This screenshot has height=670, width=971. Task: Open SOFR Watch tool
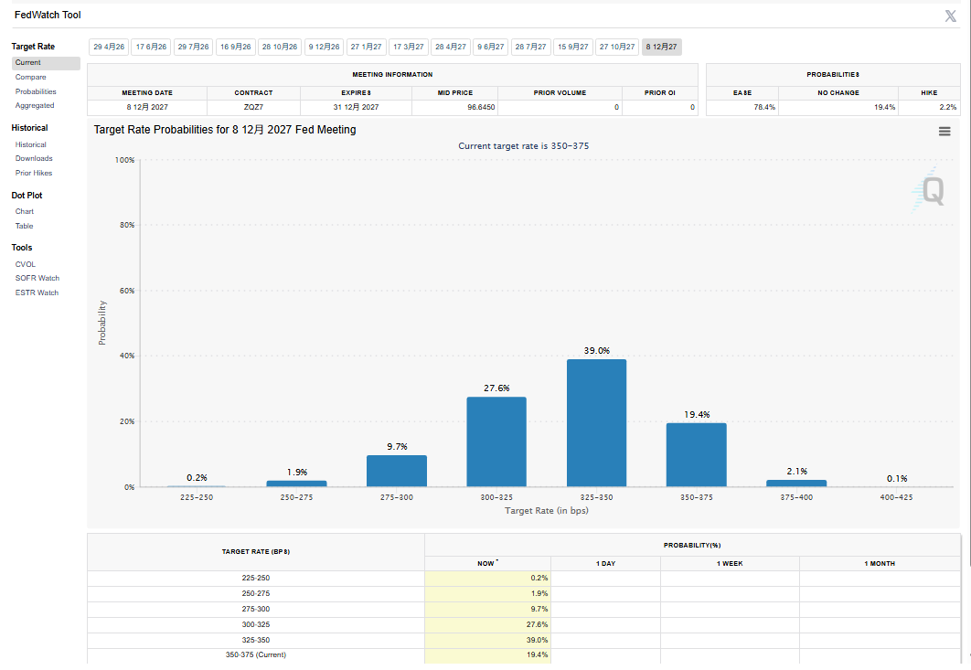click(x=37, y=278)
